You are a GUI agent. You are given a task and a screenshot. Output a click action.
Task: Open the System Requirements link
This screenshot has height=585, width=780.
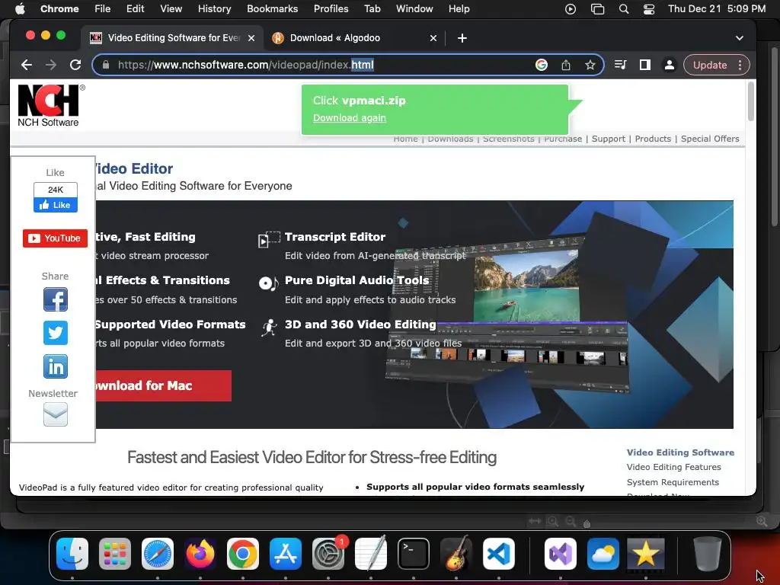[673, 482]
